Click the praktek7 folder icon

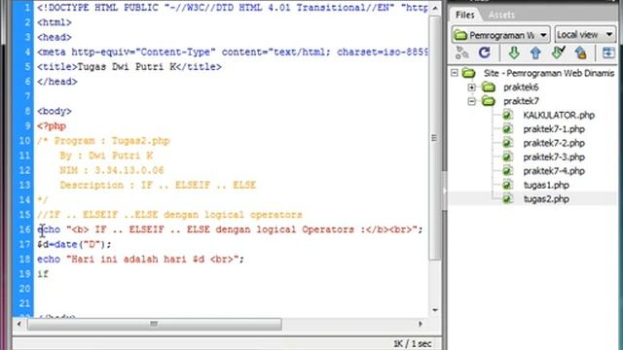(489, 101)
